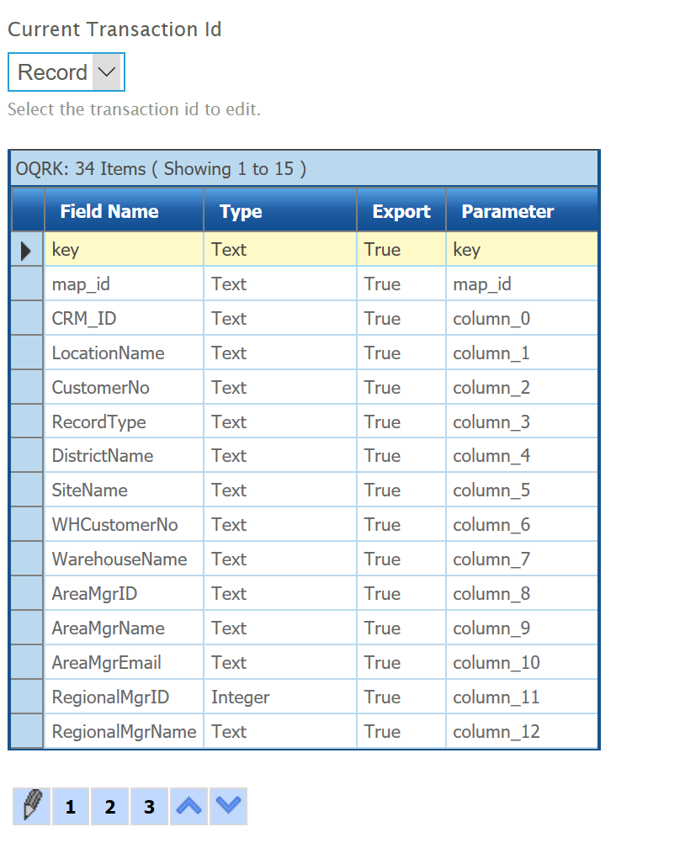Go to page 2
685x859 pixels.
(x=110, y=807)
